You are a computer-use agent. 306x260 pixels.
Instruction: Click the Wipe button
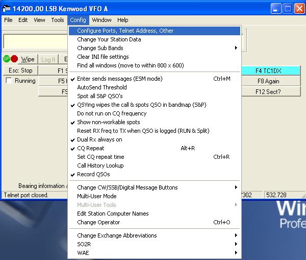coord(28,59)
